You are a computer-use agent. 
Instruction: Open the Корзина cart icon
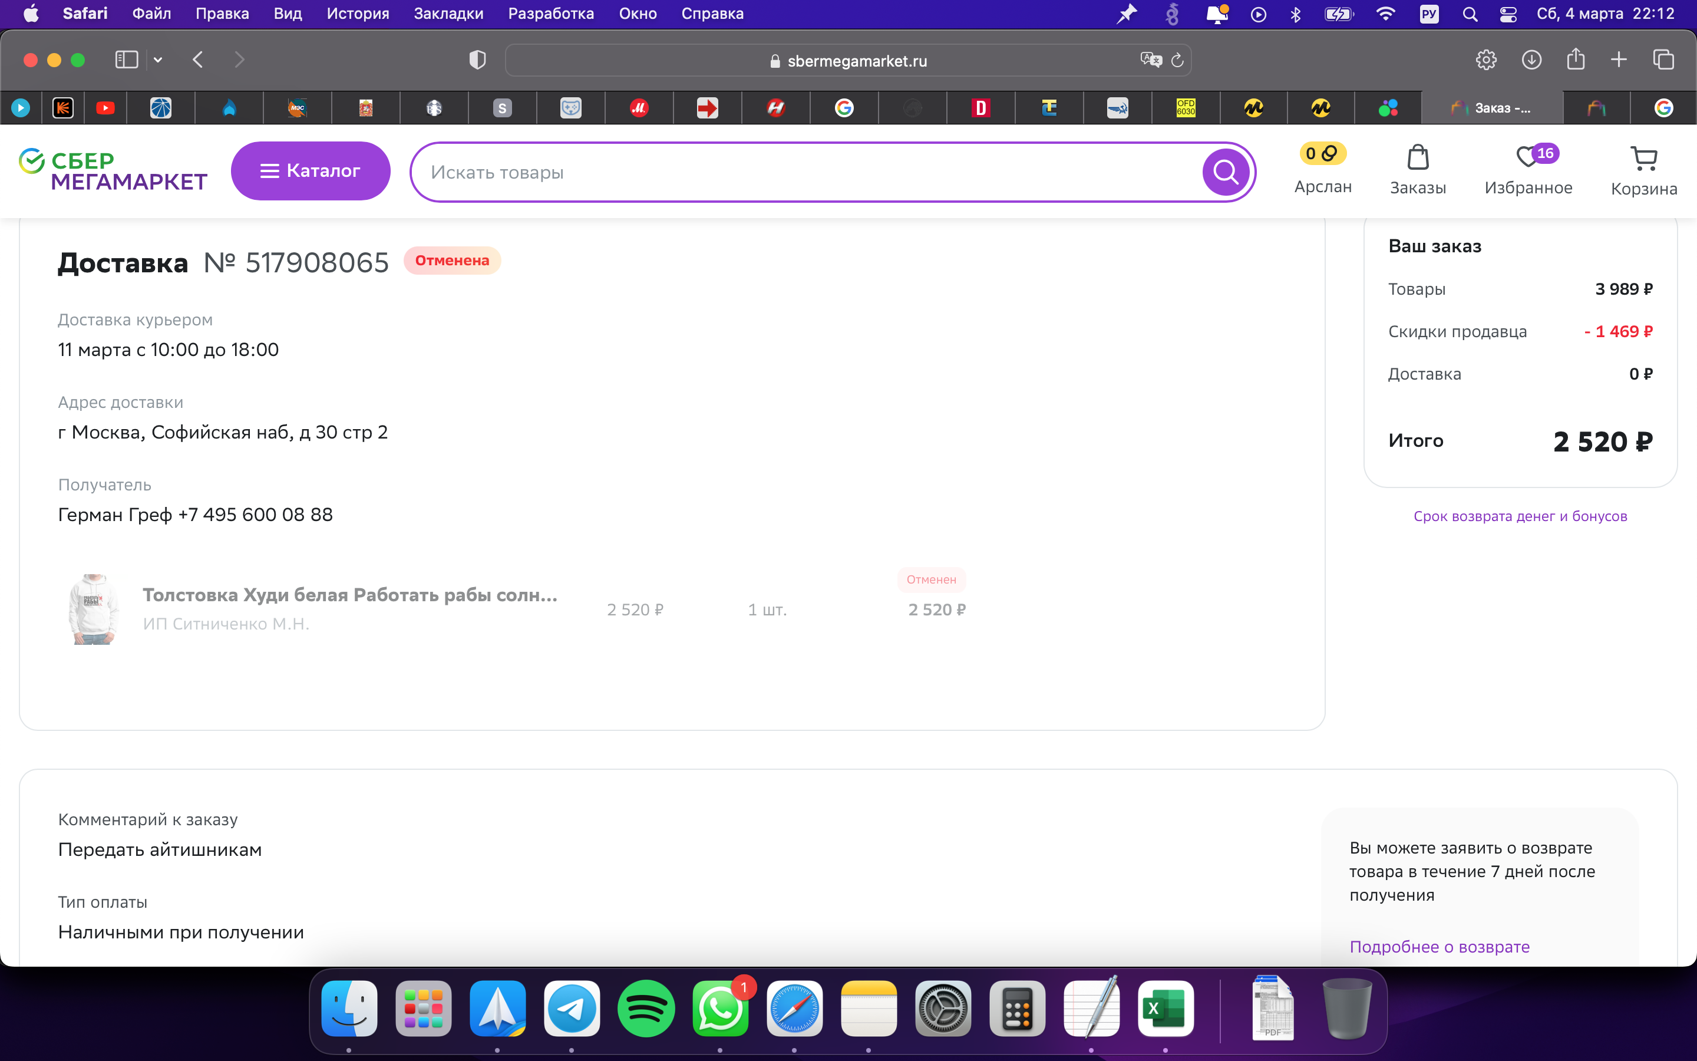point(1644,170)
